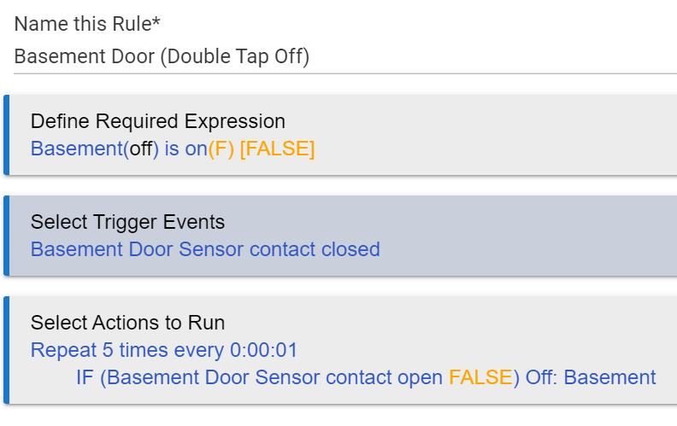
Task: Click the Basement(off) is on expression link
Action: click(x=173, y=149)
